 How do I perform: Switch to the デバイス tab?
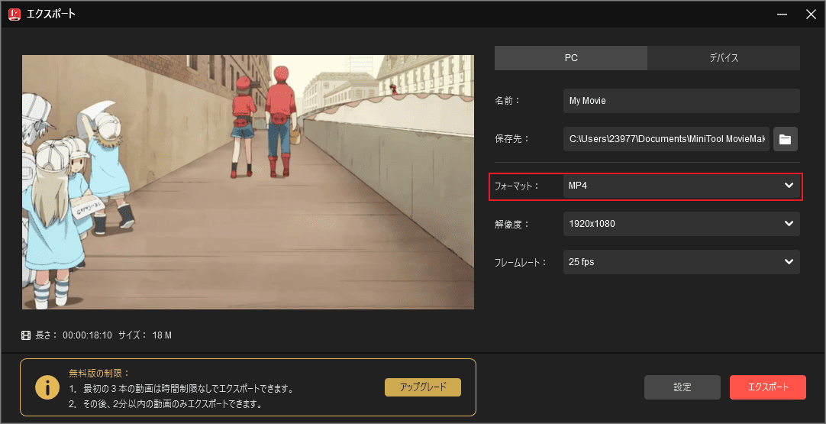click(x=724, y=58)
